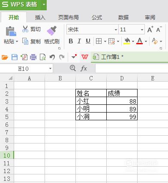Switch to the 插入 tab
The image size is (168, 183).
click(x=40, y=18)
